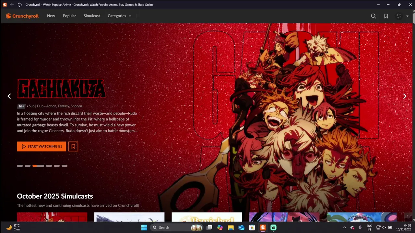415x233 pixels.
Task: Open the weather widget showing 17°C Clear
Action: tap(14, 227)
